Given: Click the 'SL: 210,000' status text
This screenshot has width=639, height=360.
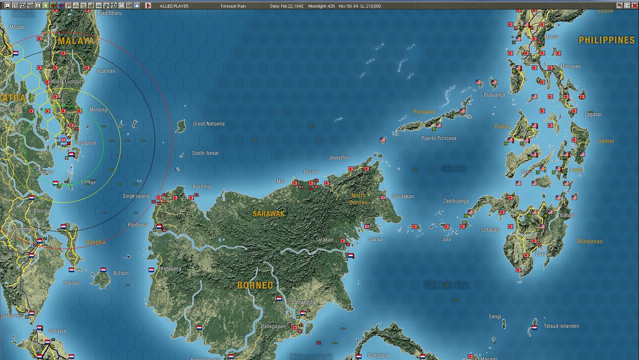Looking at the screenshot, I should coord(370,6).
